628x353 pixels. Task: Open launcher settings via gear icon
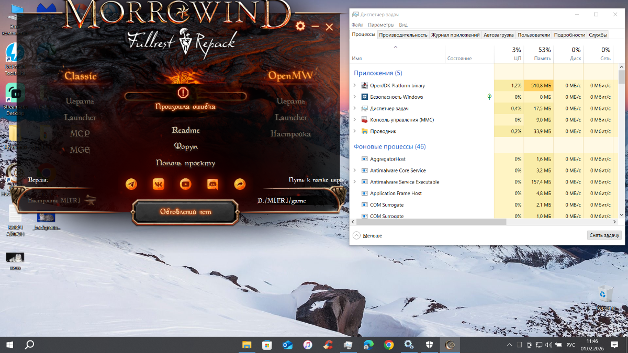(300, 26)
